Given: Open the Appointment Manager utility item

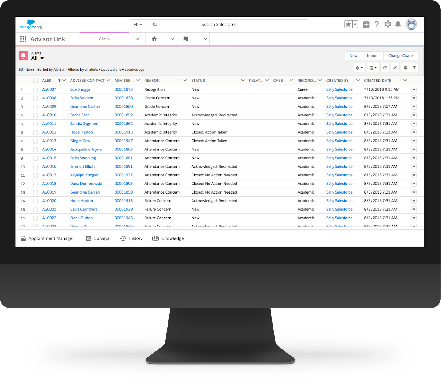Looking at the screenshot, I should tap(47, 238).
